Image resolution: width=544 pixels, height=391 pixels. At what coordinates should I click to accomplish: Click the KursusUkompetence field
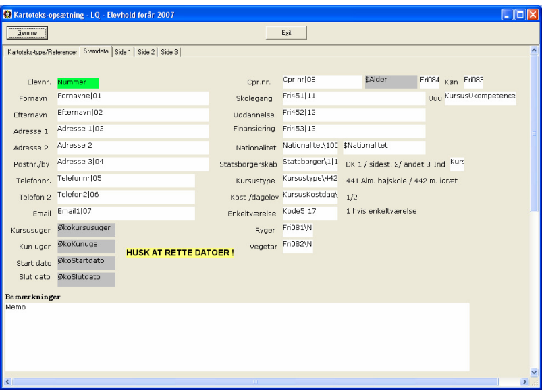pyautogui.click(x=481, y=98)
